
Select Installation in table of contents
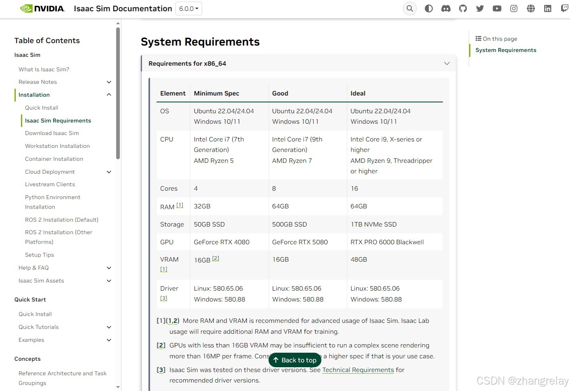34,95
